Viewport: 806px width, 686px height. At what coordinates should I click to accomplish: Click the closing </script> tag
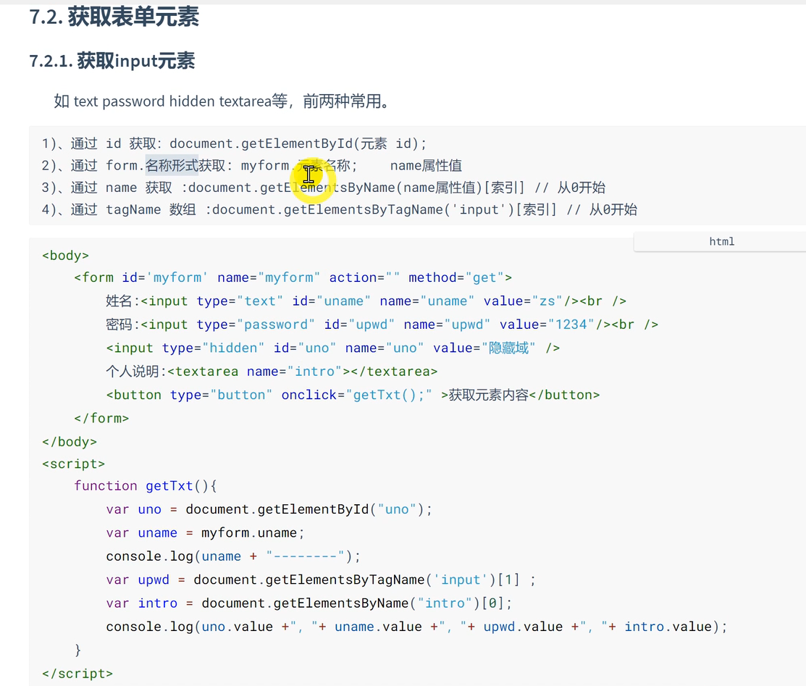77,674
